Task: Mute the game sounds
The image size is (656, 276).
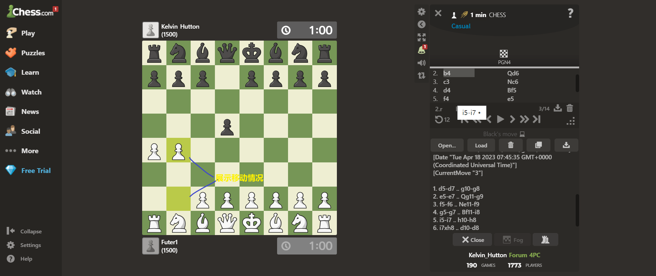Action: pyautogui.click(x=422, y=63)
